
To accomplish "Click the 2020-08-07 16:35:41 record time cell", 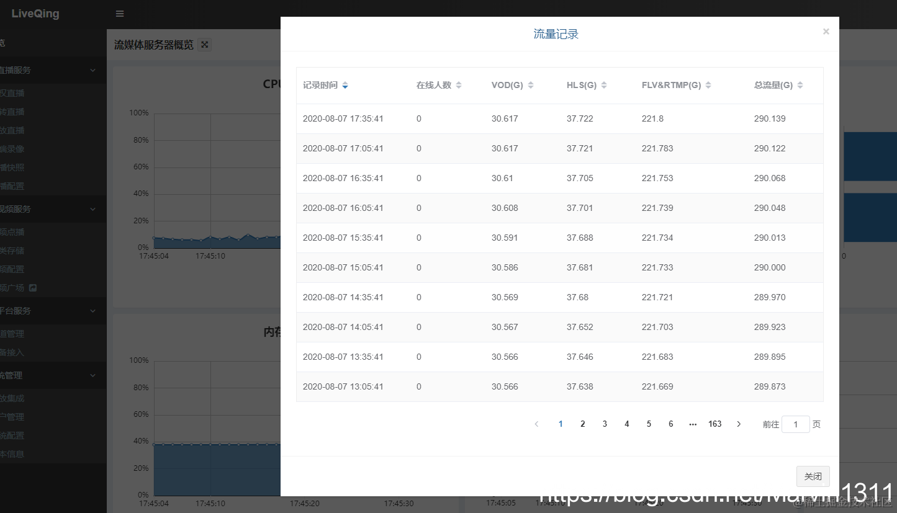I will point(343,178).
